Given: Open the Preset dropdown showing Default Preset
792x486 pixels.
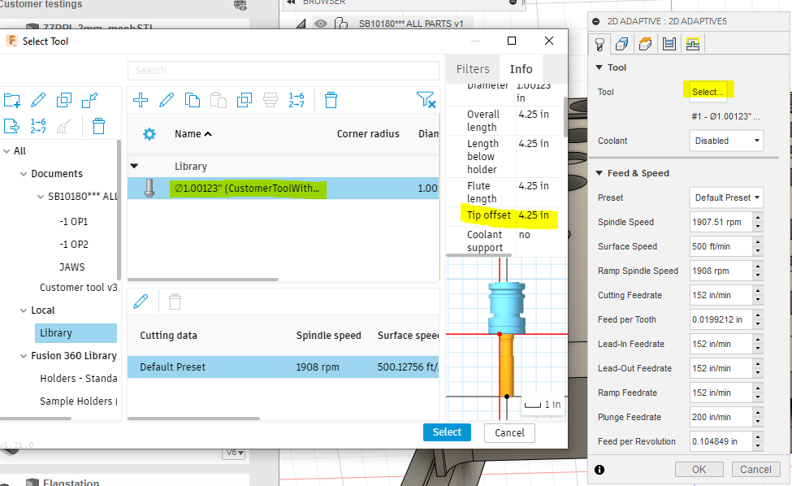Looking at the screenshot, I should click(726, 197).
